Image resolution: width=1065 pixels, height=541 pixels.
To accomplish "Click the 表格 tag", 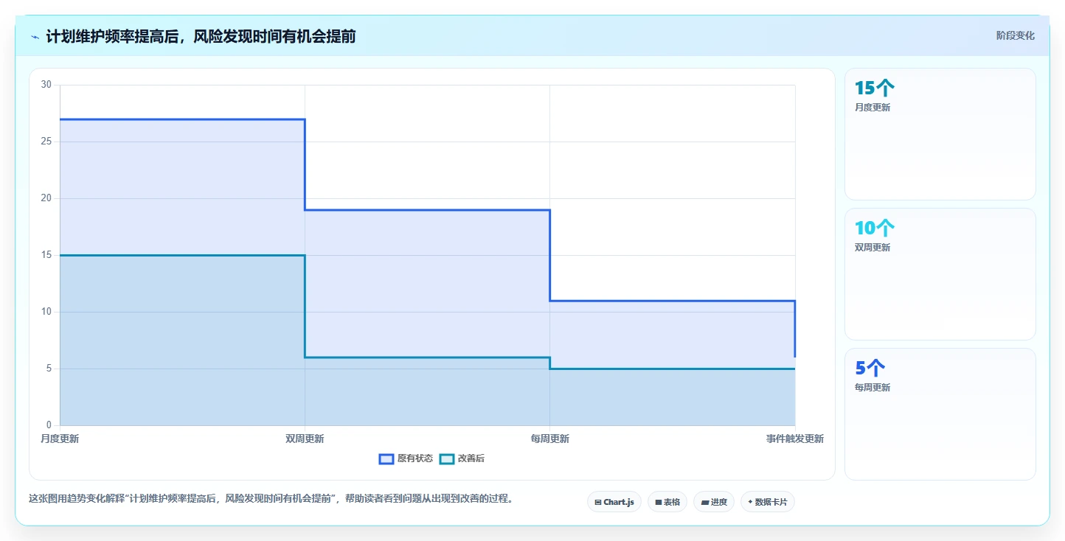I will (667, 502).
